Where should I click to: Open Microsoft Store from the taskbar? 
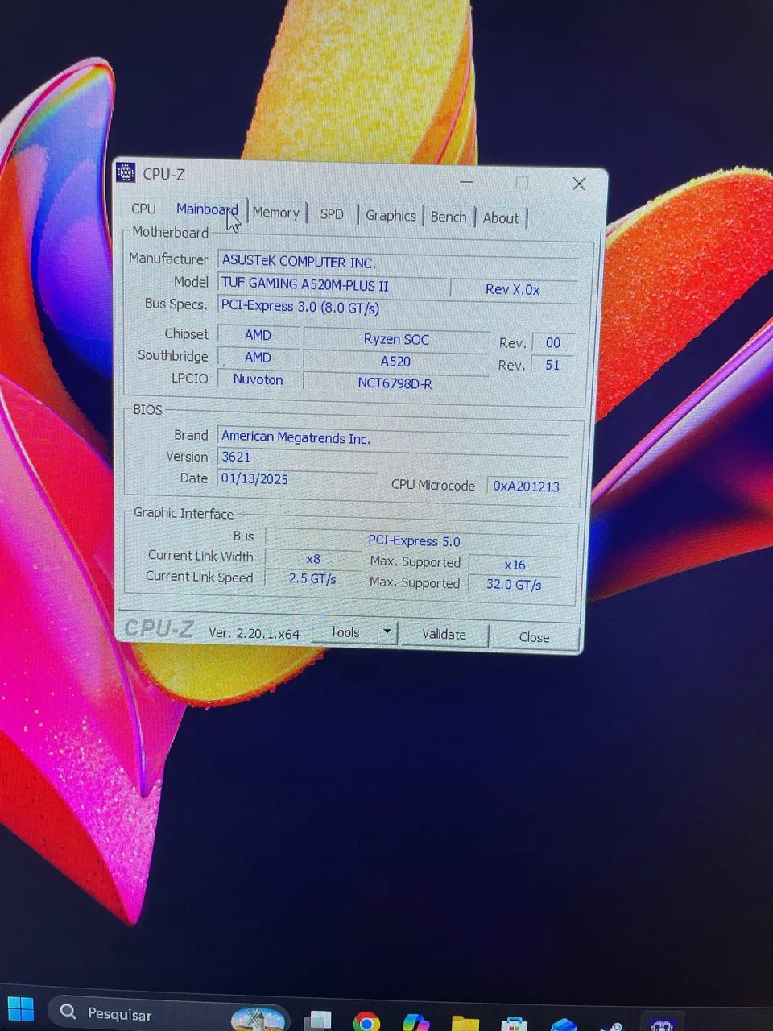[x=514, y=1025]
